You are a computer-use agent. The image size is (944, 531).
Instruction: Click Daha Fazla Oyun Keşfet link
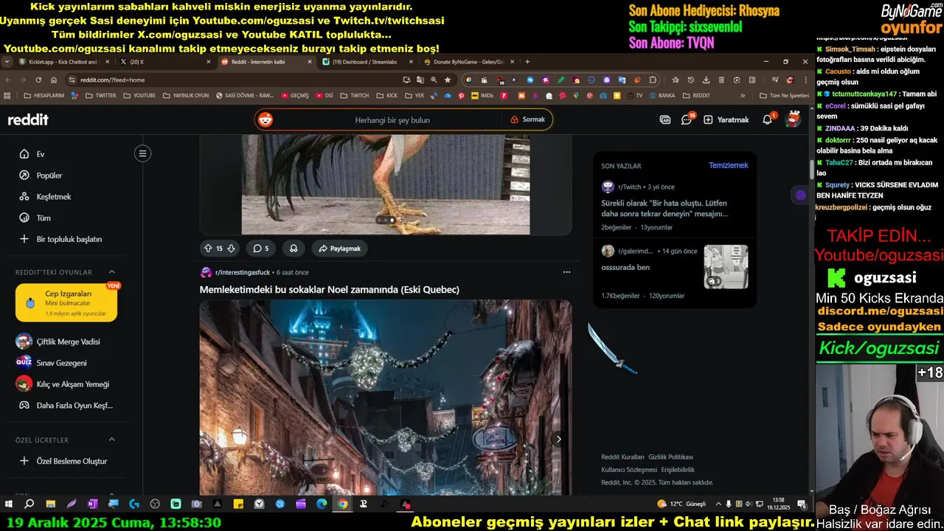tap(74, 406)
